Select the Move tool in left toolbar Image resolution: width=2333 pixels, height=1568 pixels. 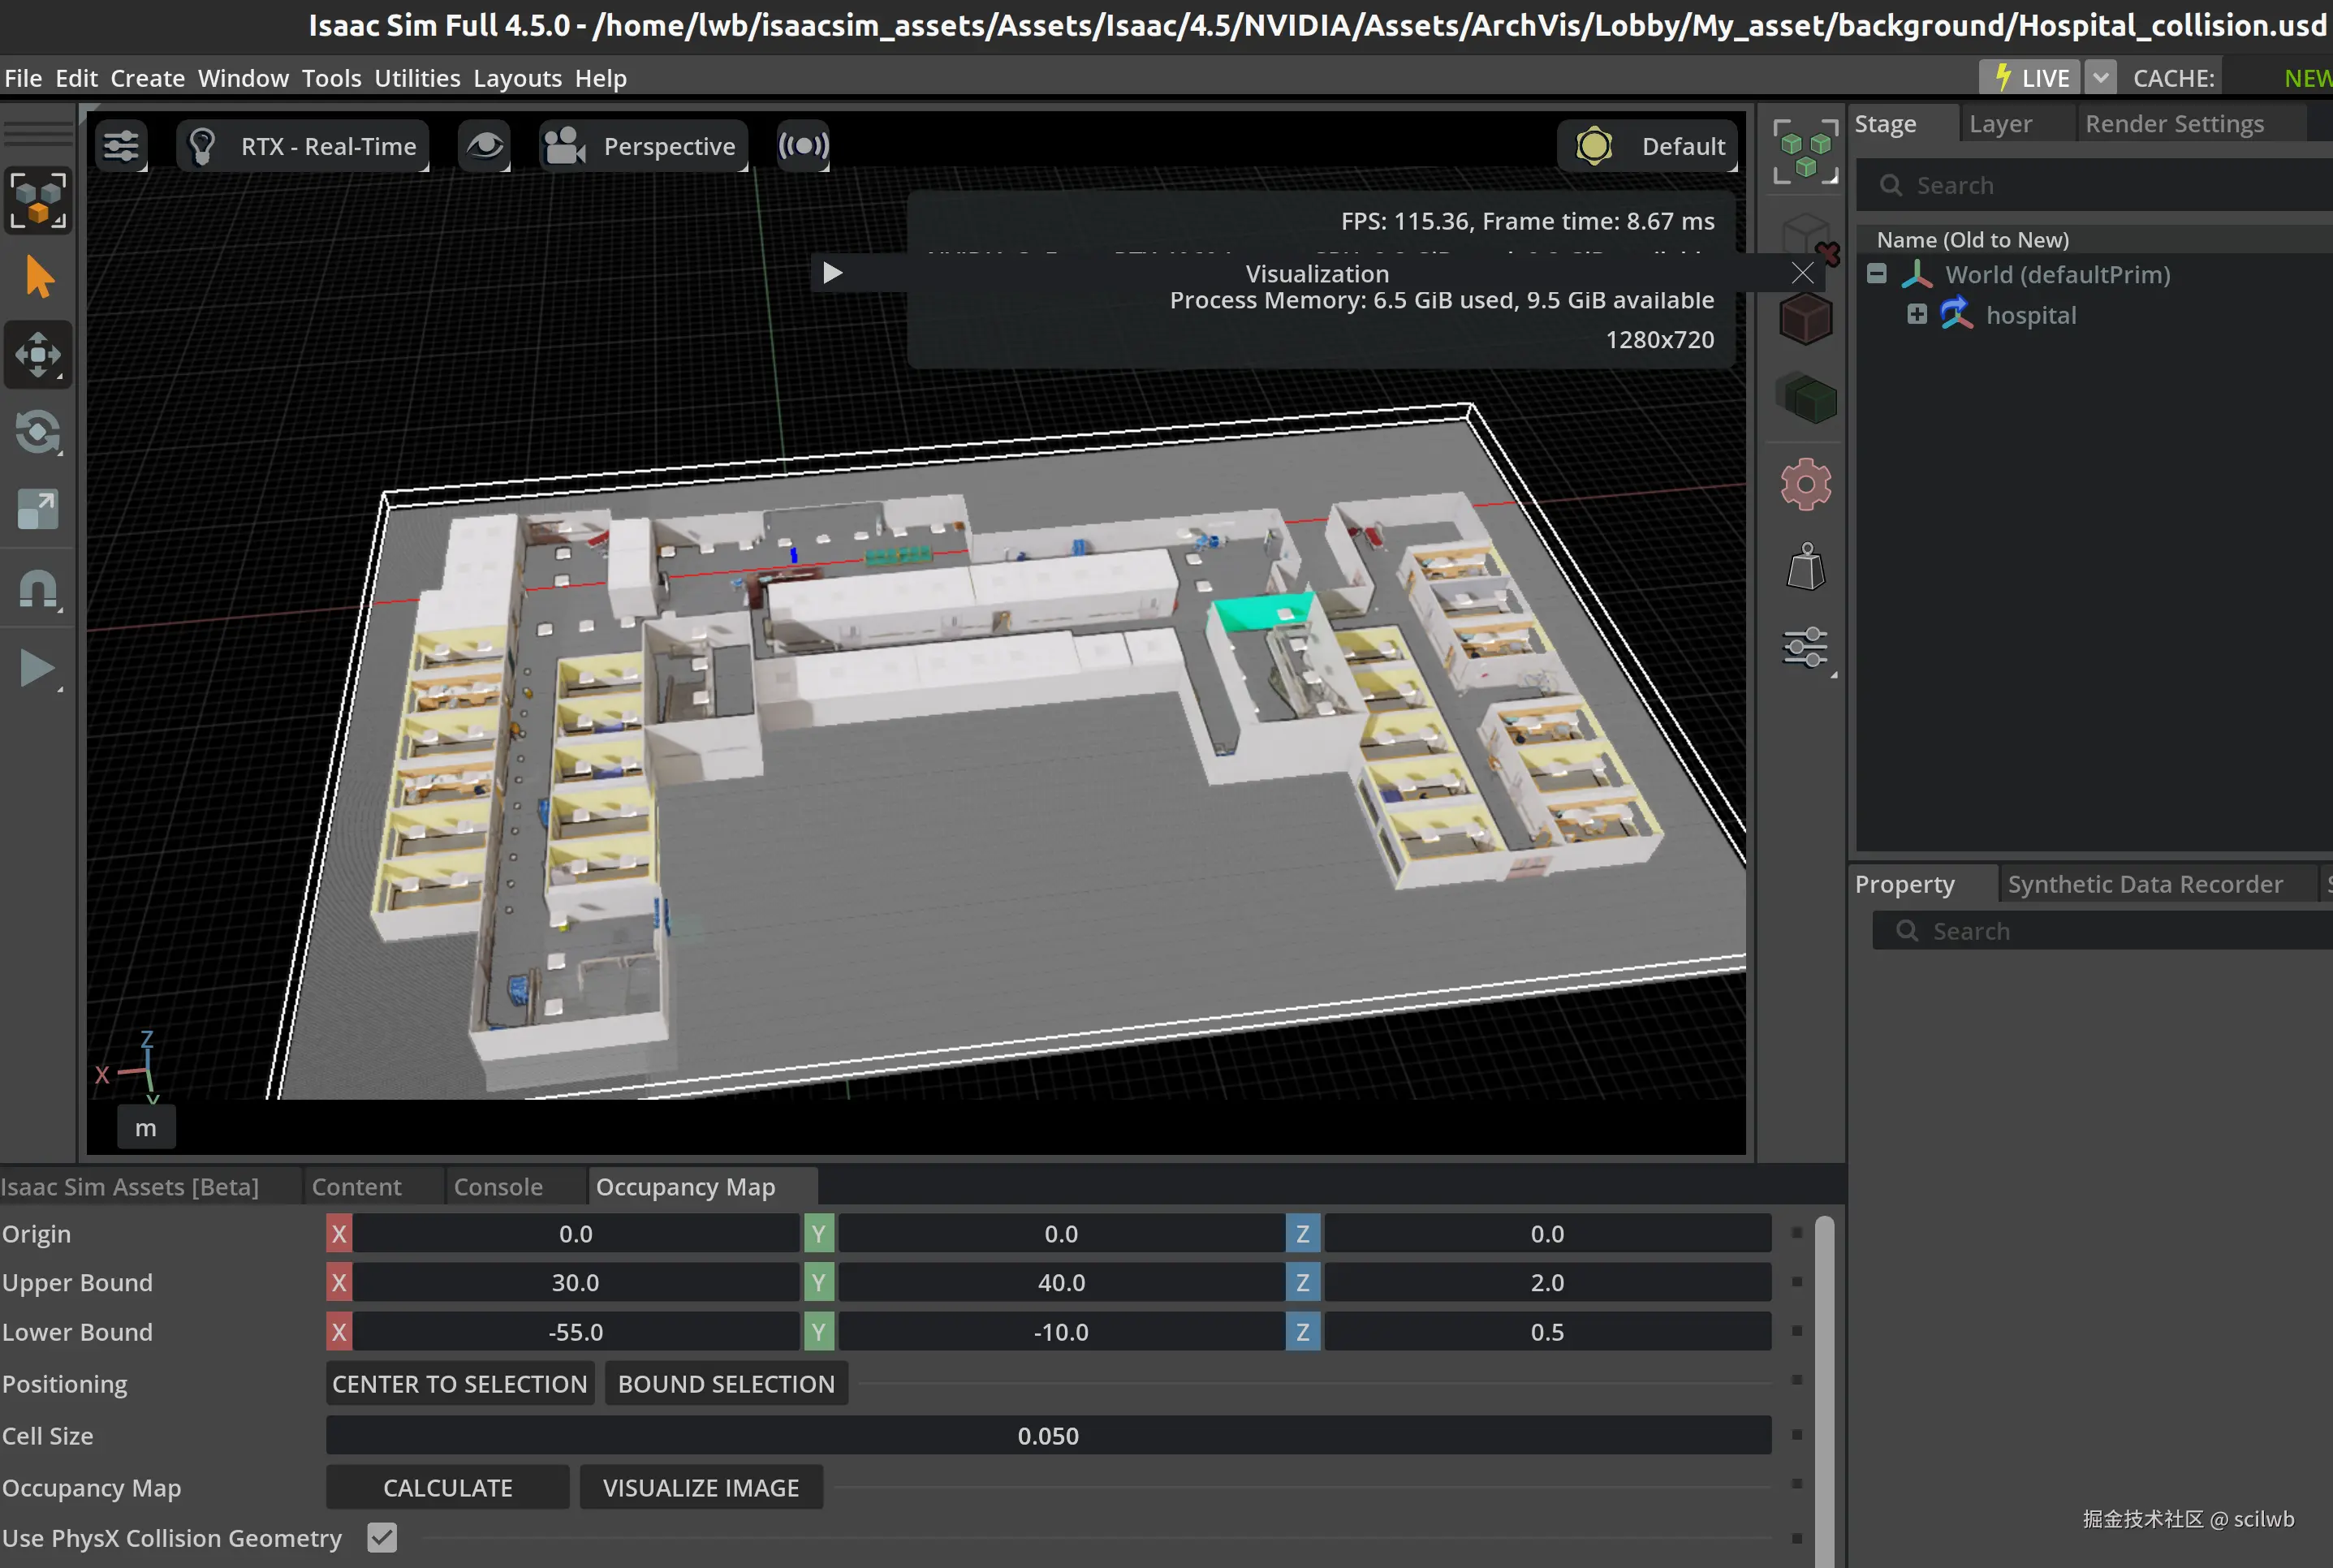click(38, 354)
